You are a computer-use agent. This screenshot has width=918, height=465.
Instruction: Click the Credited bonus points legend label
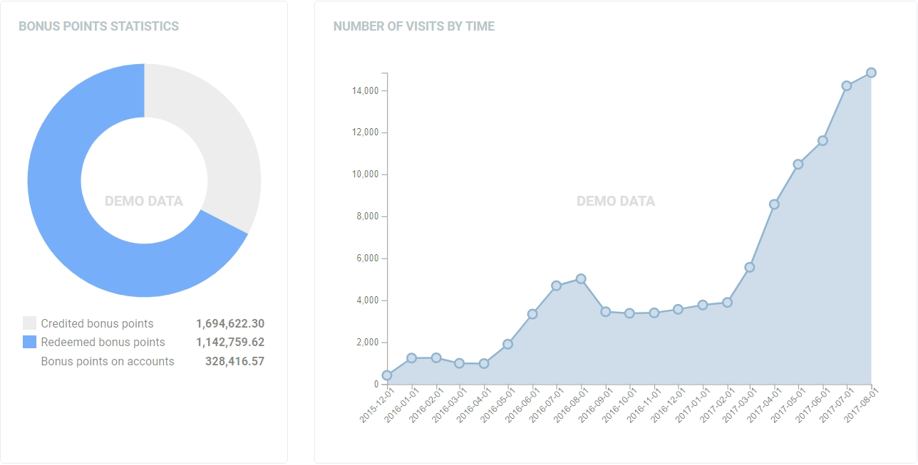click(x=97, y=323)
